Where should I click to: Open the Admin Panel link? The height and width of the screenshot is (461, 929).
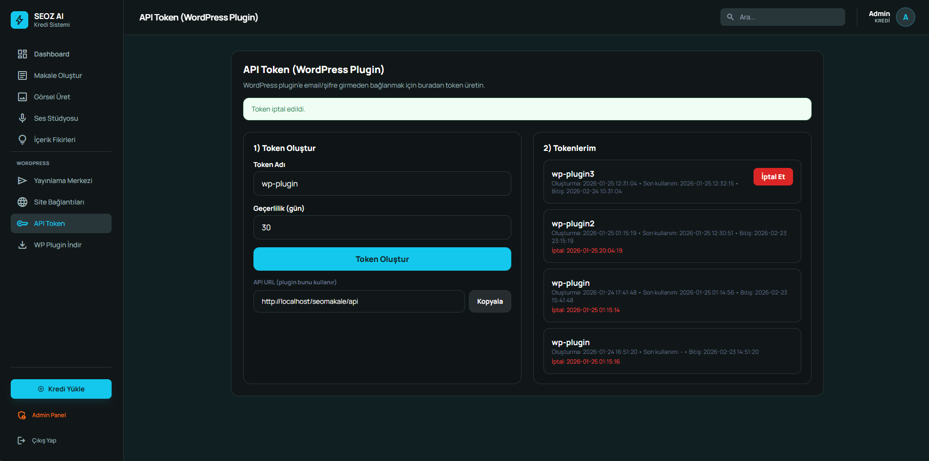[x=49, y=415]
